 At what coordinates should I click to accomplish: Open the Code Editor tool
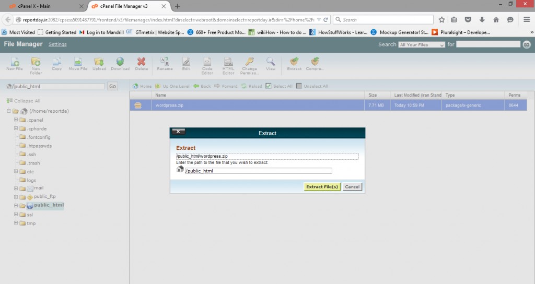207,62
